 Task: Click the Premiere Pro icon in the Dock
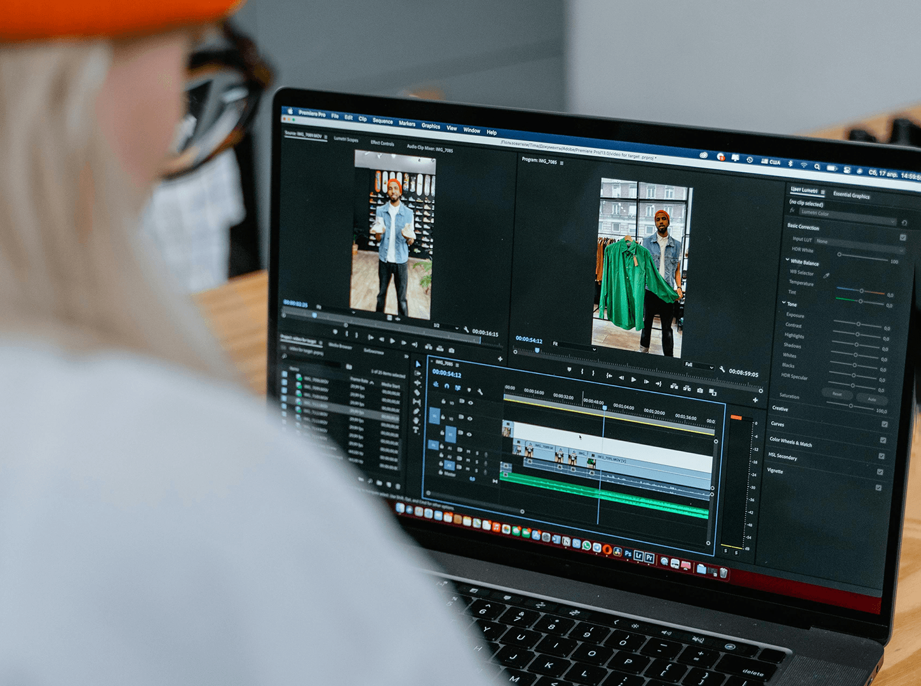(x=649, y=557)
